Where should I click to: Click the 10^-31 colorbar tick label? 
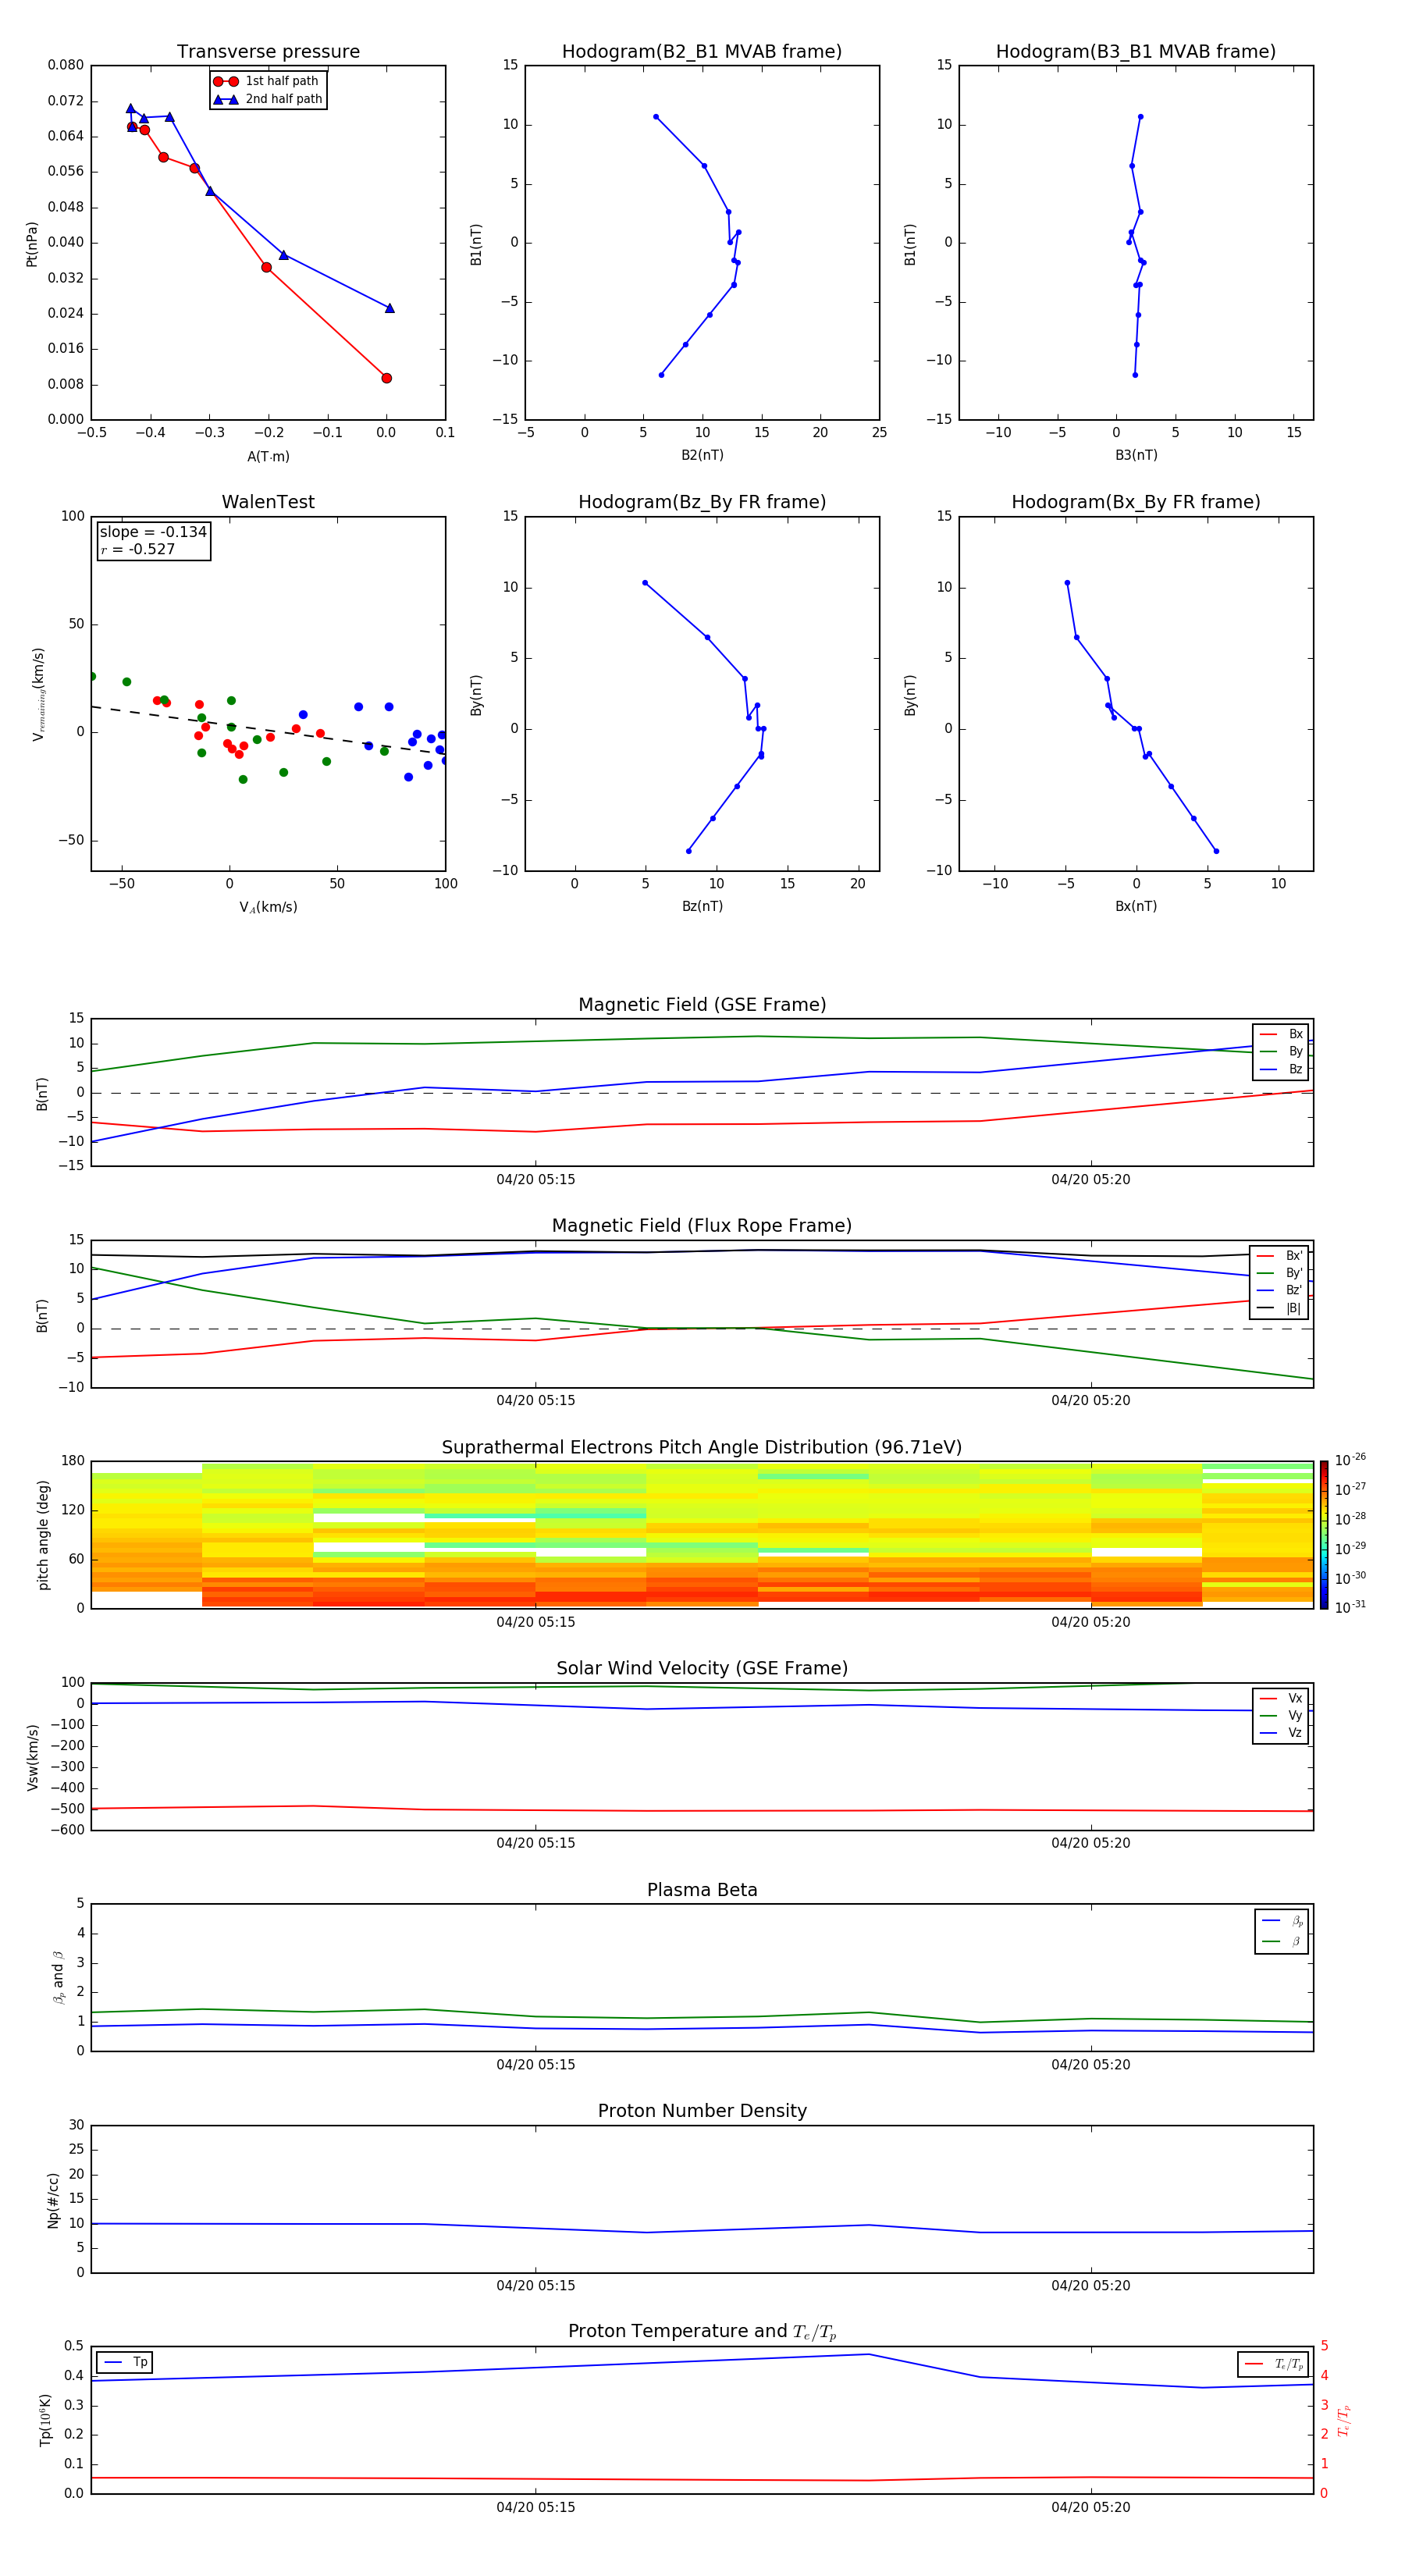1350,1607
